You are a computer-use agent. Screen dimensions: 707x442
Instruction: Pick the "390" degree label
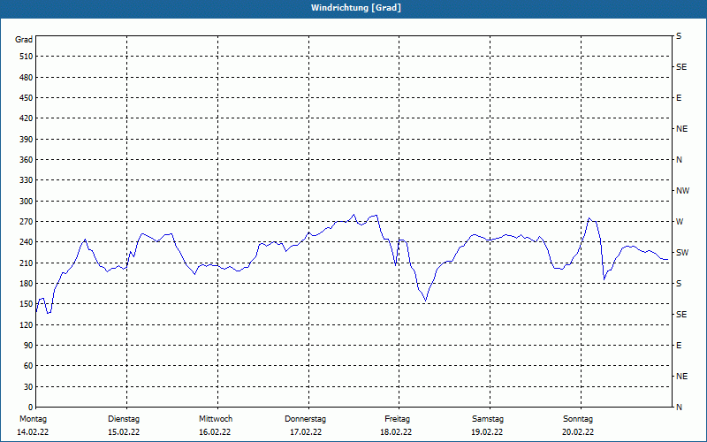pyautogui.click(x=27, y=140)
